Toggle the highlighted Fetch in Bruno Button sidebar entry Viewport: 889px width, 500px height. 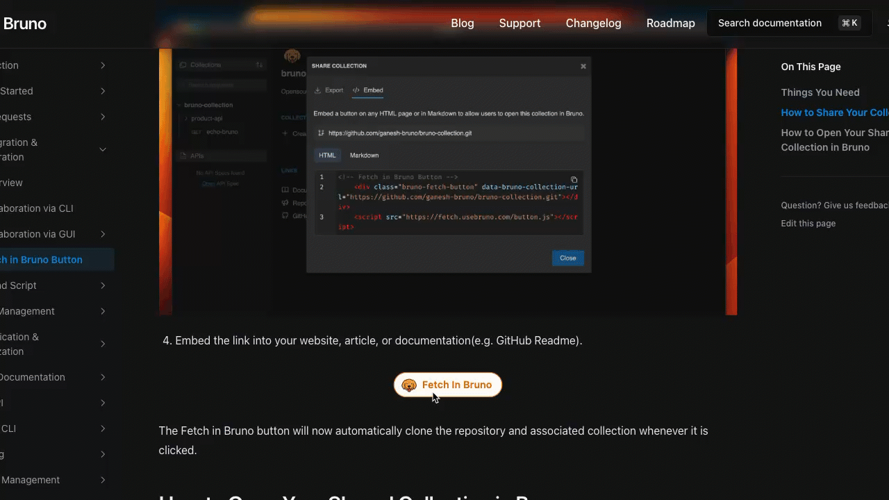click(42, 260)
